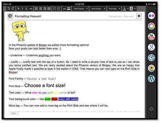Apply the text background color
The width and height of the screenshot is (161, 123).
pos(131,9)
